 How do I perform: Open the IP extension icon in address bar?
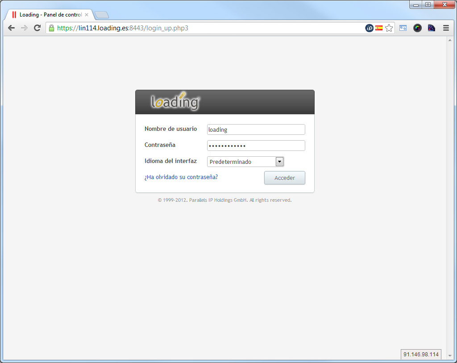tap(369, 28)
